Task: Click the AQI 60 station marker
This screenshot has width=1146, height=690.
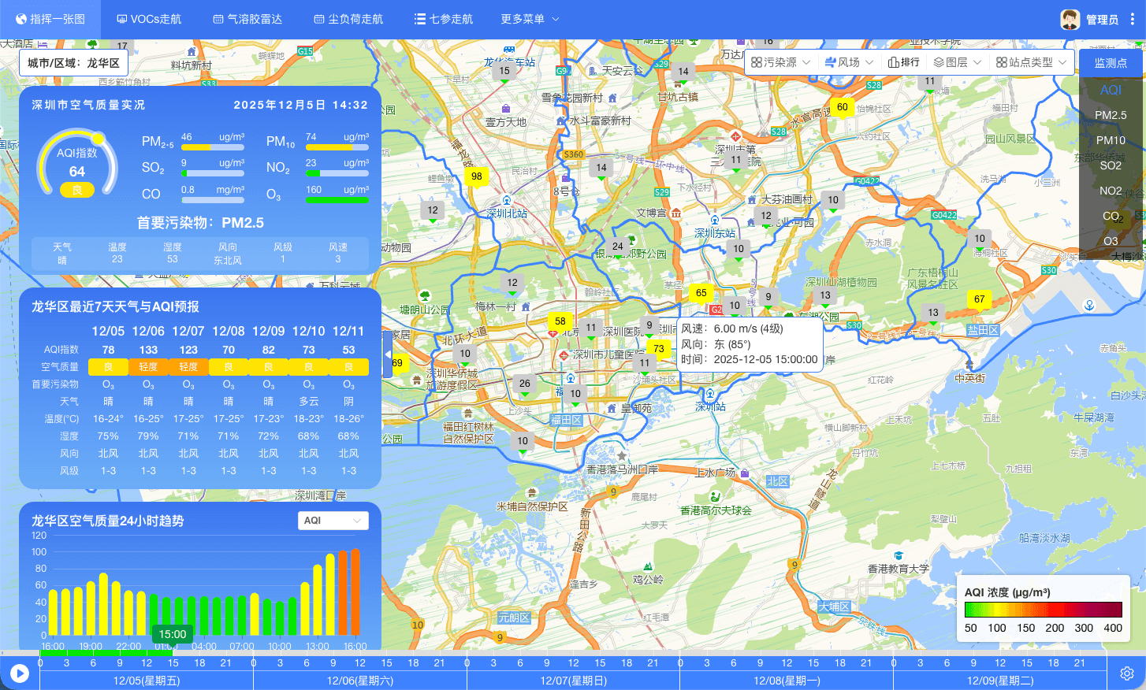Action: point(842,107)
